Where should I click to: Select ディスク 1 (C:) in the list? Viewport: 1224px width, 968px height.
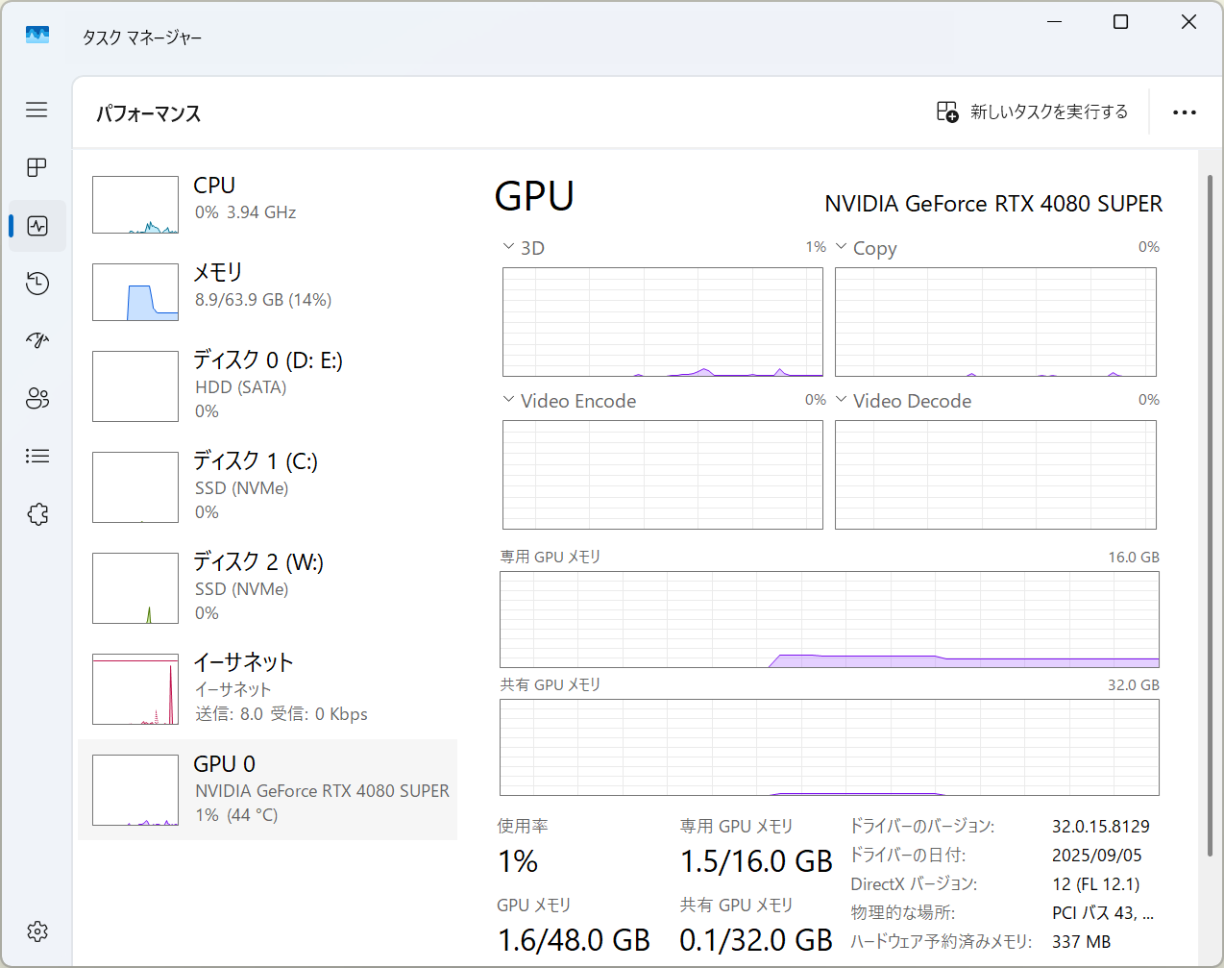point(267,486)
